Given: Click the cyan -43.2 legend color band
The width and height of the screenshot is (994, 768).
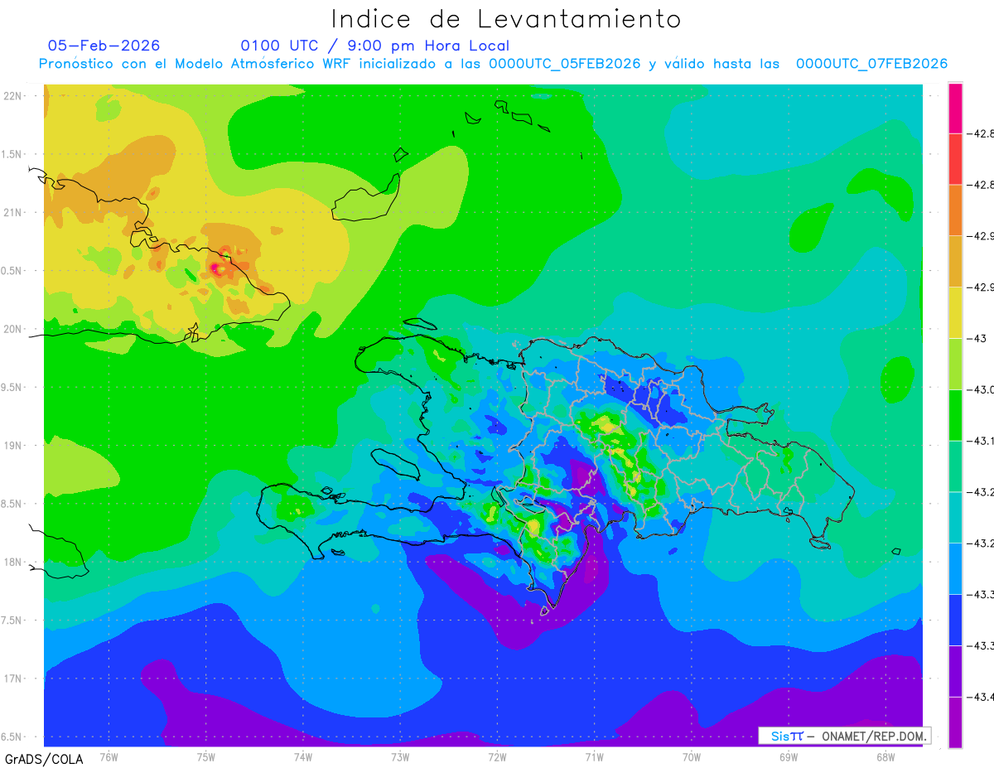Looking at the screenshot, I should 955,518.
